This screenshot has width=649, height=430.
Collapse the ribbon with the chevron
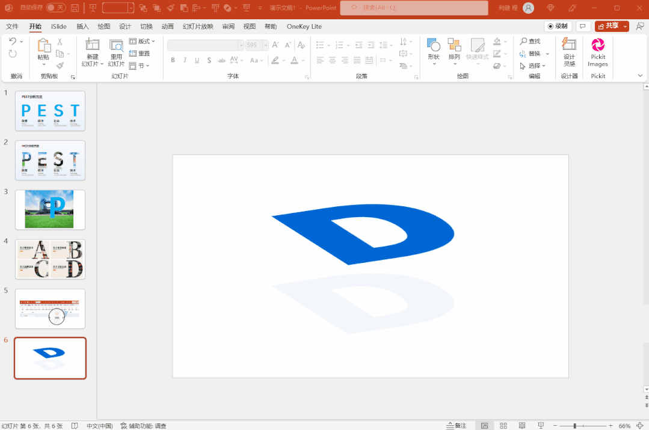[x=640, y=76]
